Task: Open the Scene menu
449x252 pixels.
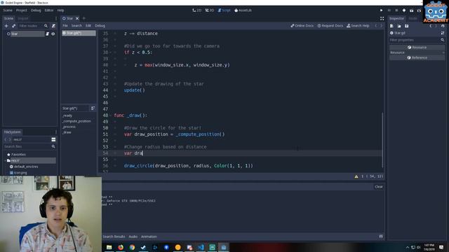Action: 8,10
